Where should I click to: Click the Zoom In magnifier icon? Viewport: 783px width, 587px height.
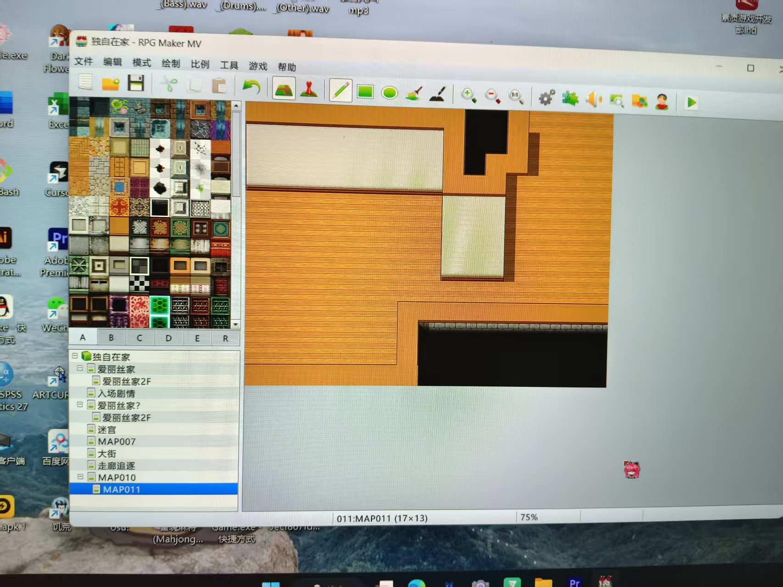[468, 95]
